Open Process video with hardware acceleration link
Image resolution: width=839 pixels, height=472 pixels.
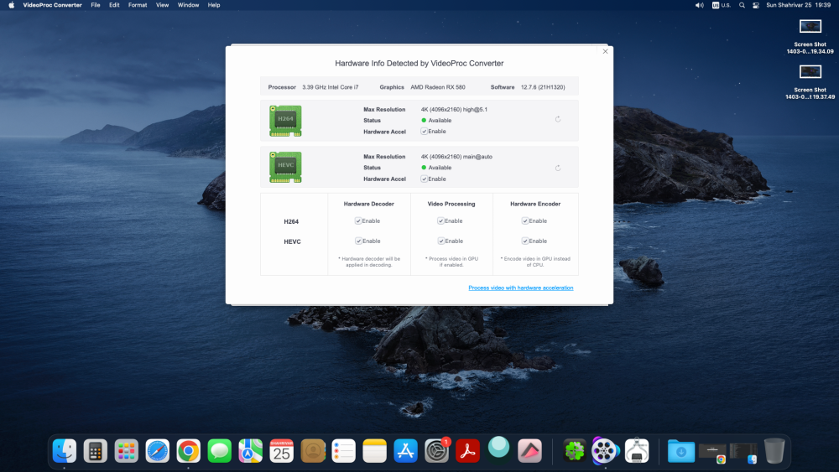(521, 288)
